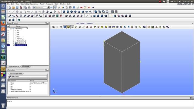Click the green airplane icon in bottom toolbar
This screenshot has height=109, width=194.
tap(19, 20)
